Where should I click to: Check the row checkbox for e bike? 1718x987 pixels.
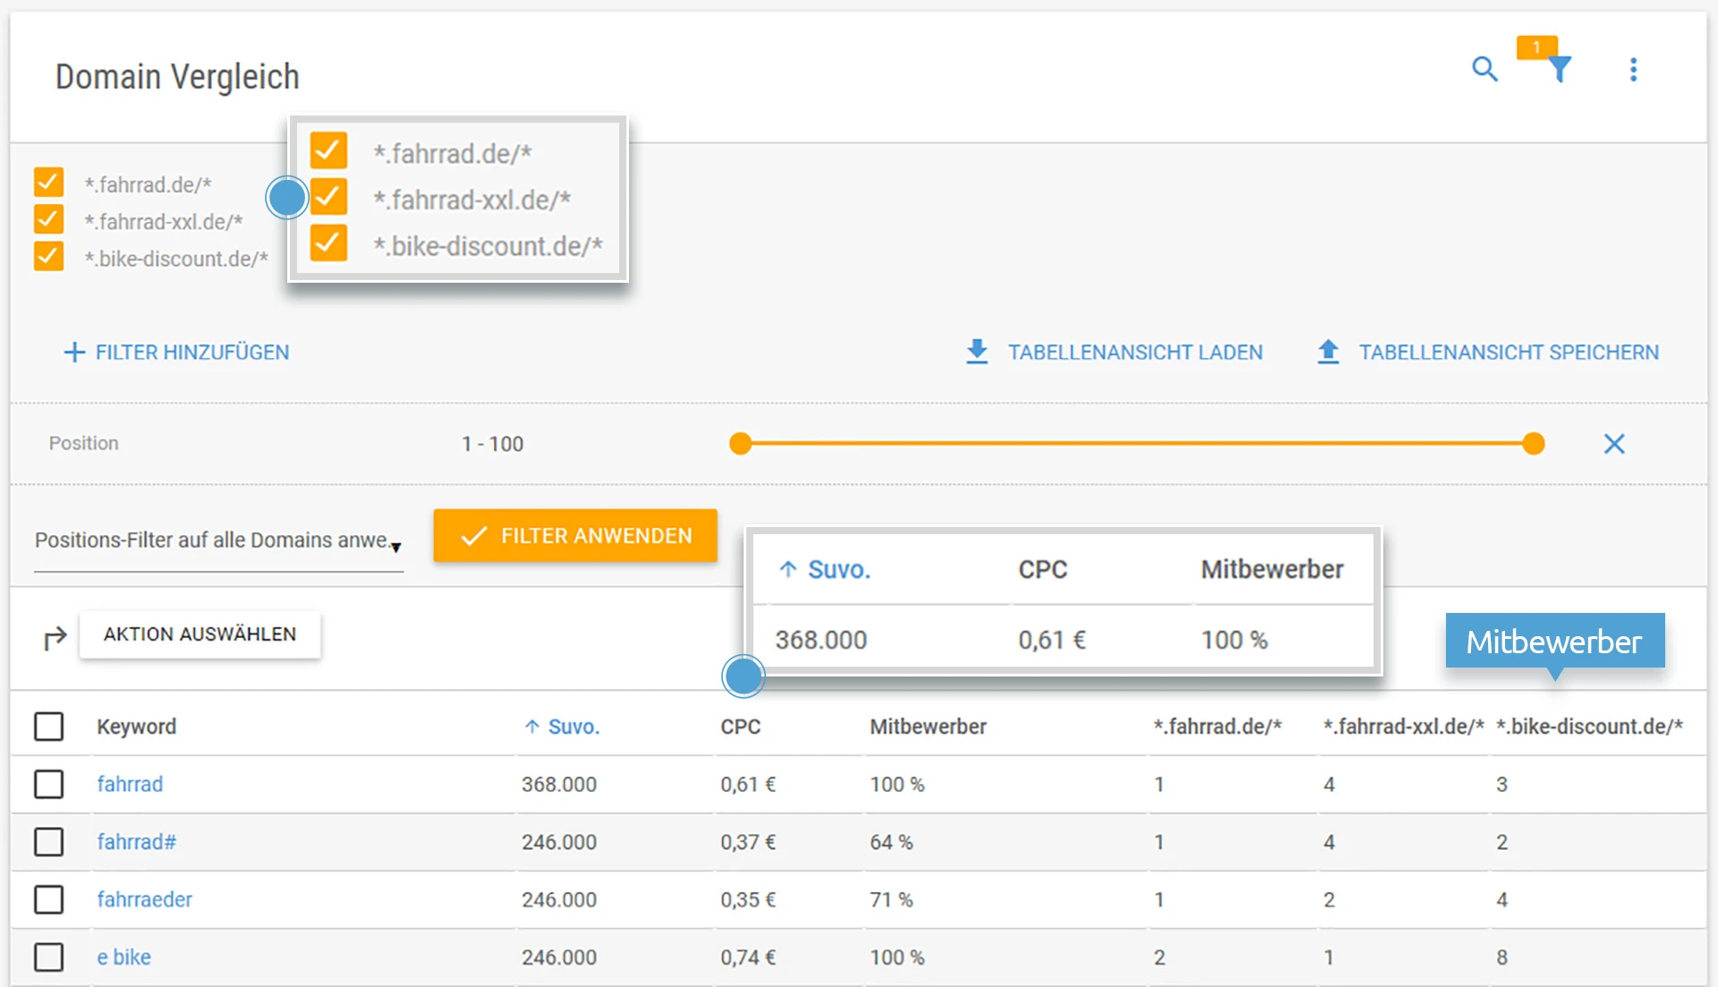(49, 957)
